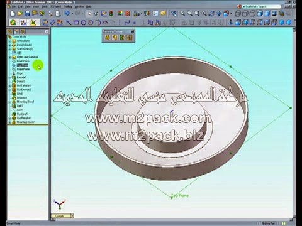Toggle the Wireframe display mode

pos(238,14)
